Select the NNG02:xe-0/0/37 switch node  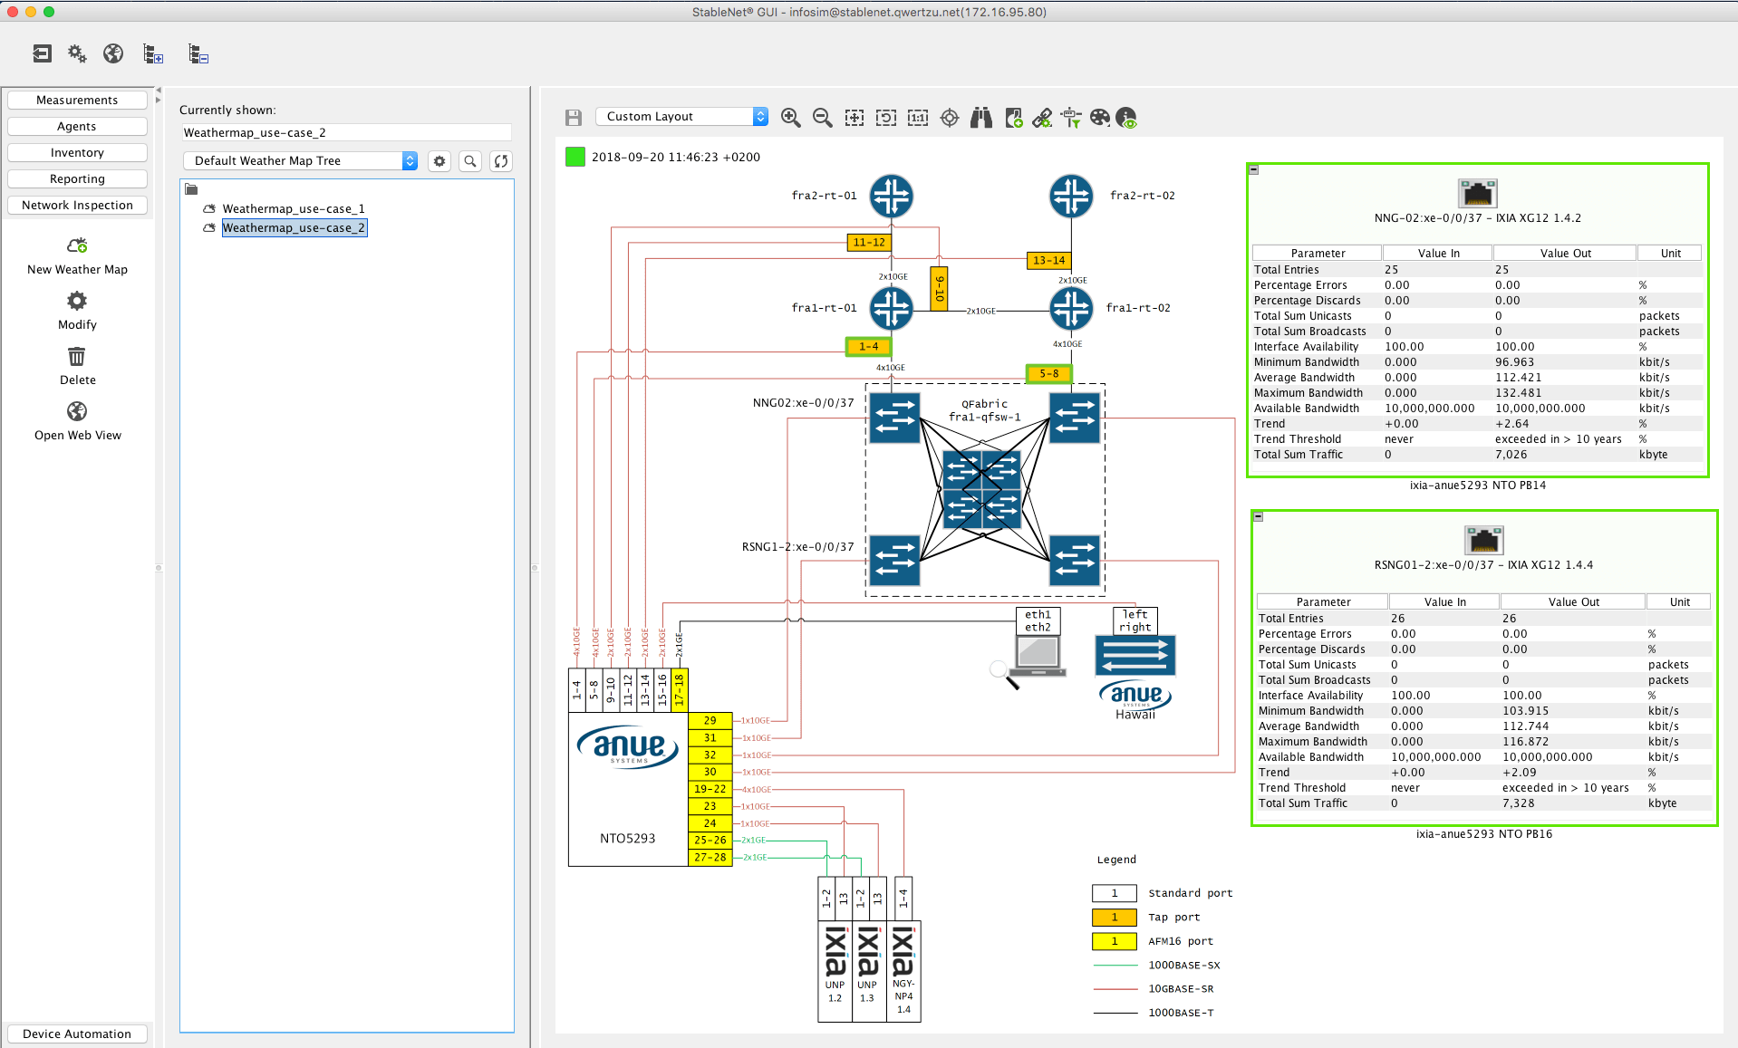[x=894, y=418]
